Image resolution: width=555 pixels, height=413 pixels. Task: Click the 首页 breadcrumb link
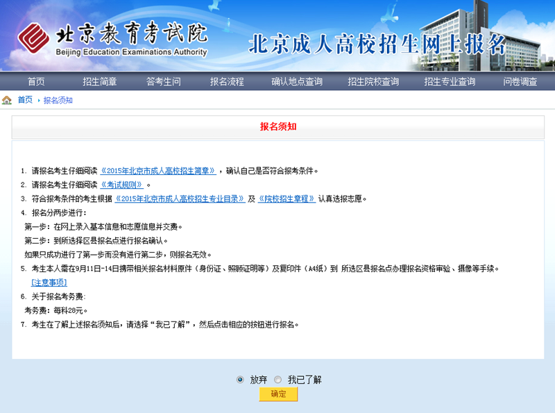pos(25,100)
